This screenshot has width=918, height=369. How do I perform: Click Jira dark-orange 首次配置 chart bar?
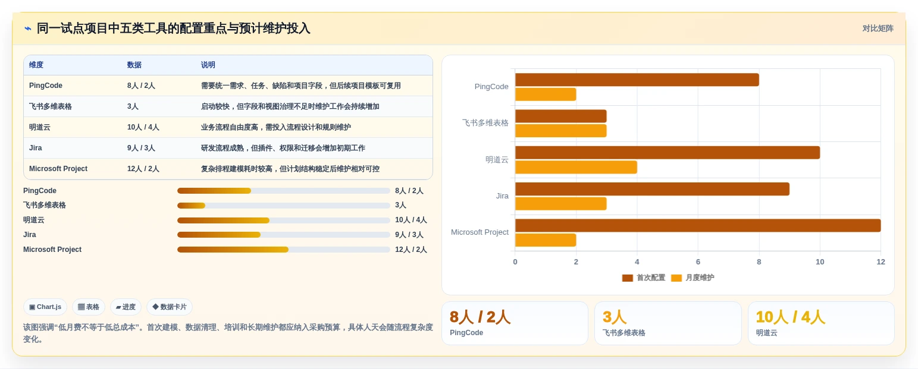652,189
